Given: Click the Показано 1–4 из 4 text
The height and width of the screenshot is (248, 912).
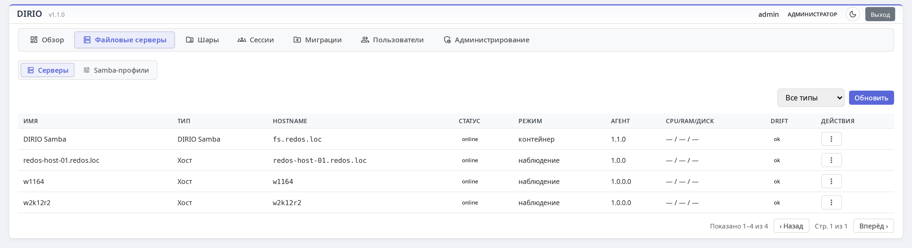Looking at the screenshot, I should [739, 226].
